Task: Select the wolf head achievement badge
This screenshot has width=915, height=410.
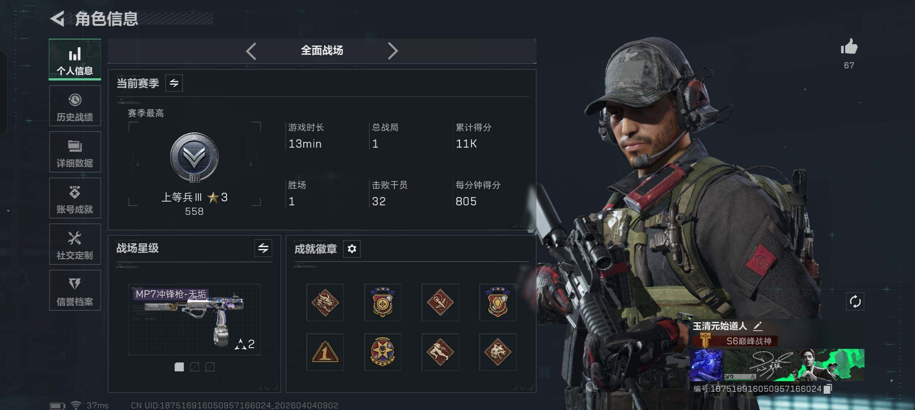Action: pos(498,352)
